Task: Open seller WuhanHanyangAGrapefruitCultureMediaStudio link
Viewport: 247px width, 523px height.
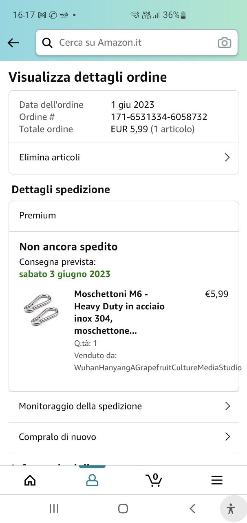Action: pyautogui.click(x=158, y=368)
